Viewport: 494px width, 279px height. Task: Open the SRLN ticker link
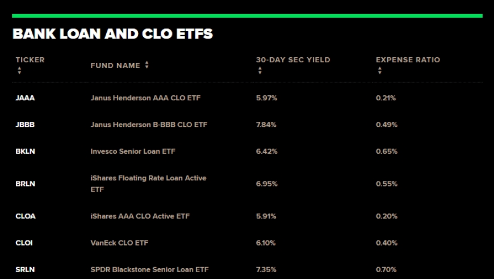(25, 269)
